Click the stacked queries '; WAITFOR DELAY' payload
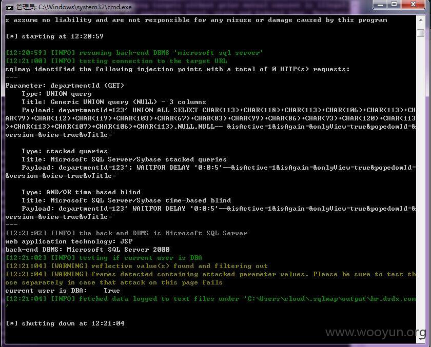The width and height of the screenshot is (431, 347). pos(210,172)
